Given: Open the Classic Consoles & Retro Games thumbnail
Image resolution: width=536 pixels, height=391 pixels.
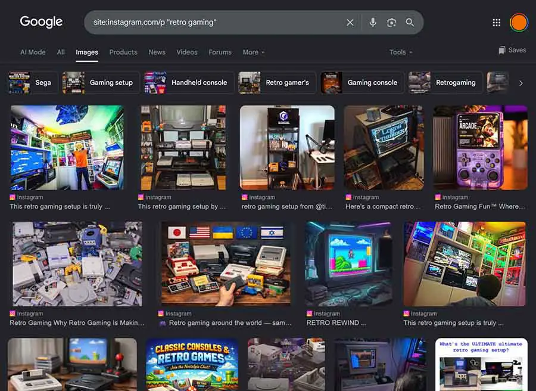Looking at the screenshot, I should coord(192,364).
